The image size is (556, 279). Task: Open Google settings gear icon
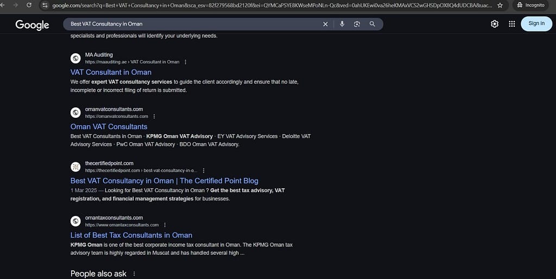pos(495,24)
